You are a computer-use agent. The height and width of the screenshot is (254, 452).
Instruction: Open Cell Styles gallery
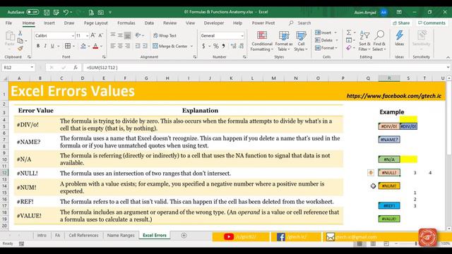[x=301, y=41]
